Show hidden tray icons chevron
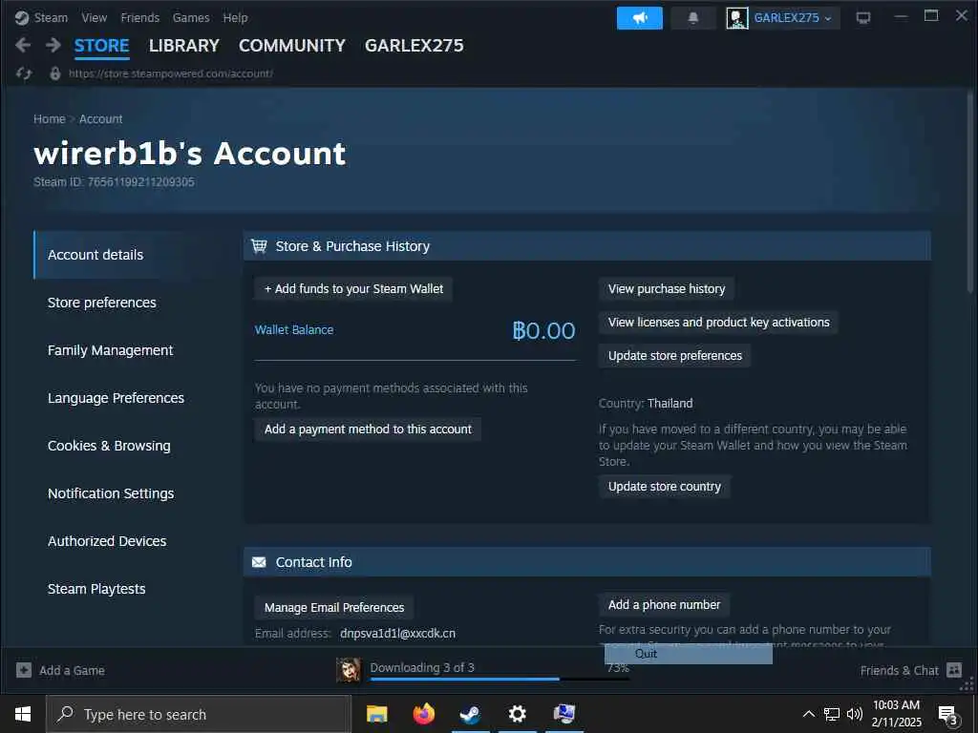 coord(808,714)
